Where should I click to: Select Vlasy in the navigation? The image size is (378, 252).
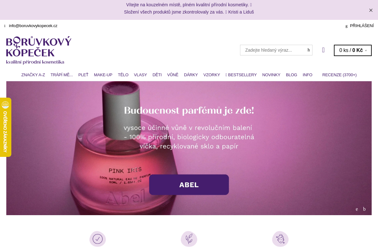pos(140,75)
